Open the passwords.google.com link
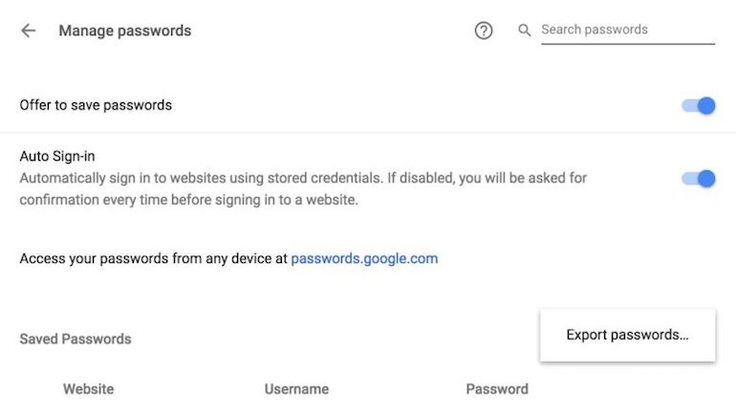The image size is (736, 419). click(x=364, y=258)
